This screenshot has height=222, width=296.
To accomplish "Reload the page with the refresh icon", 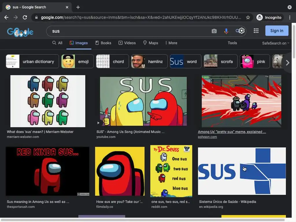I will 25,17.
